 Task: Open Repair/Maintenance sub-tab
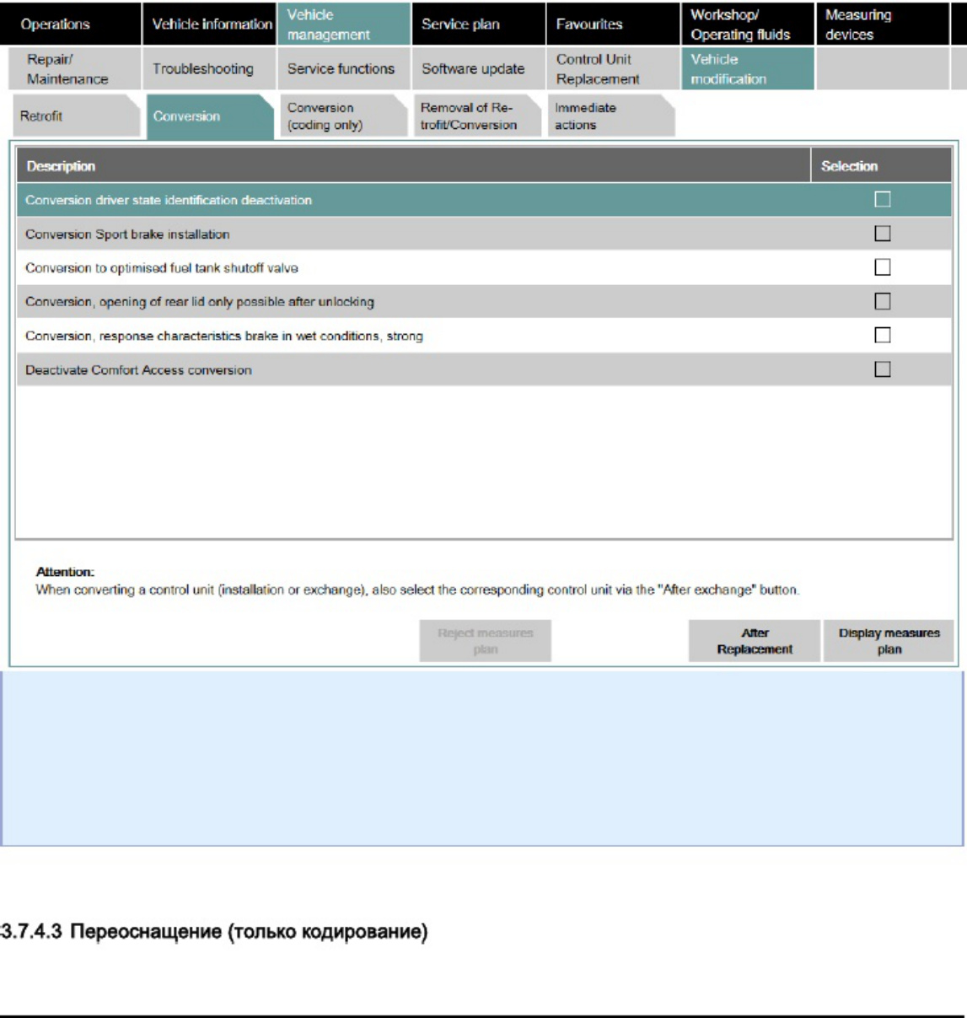click(x=74, y=69)
